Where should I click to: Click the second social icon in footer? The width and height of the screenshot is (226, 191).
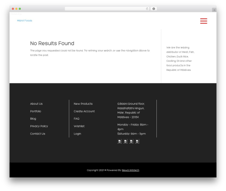point(125,141)
